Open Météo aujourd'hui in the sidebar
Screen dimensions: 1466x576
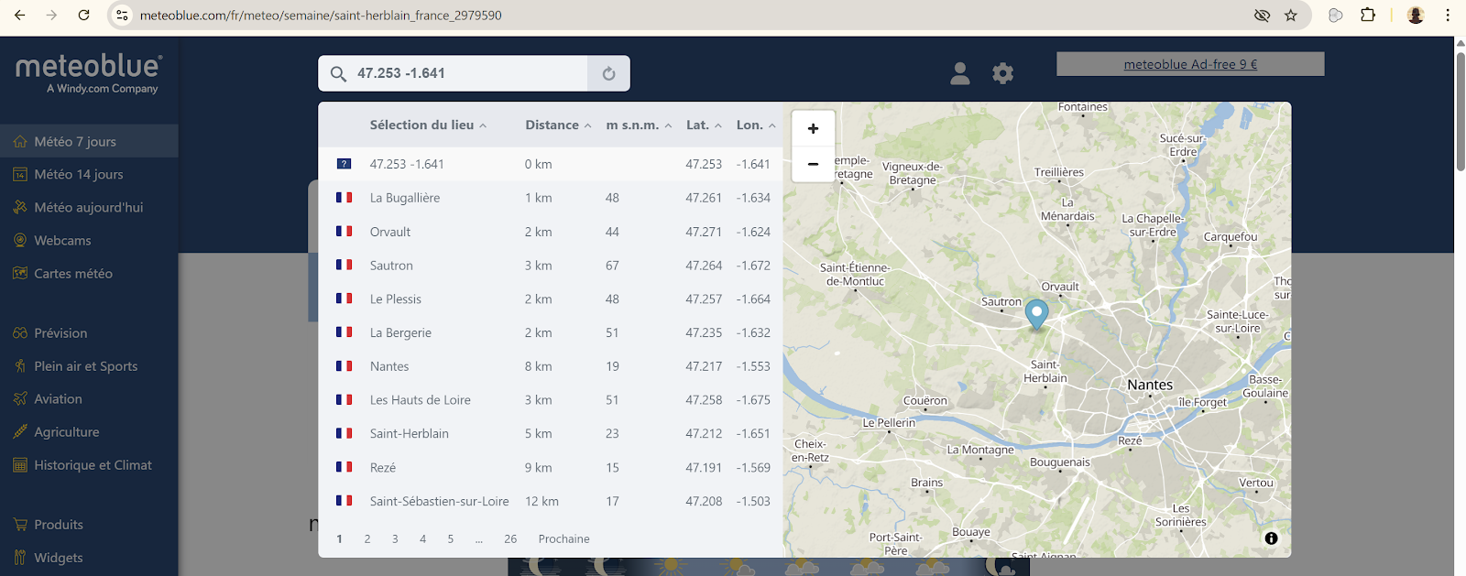[89, 207]
